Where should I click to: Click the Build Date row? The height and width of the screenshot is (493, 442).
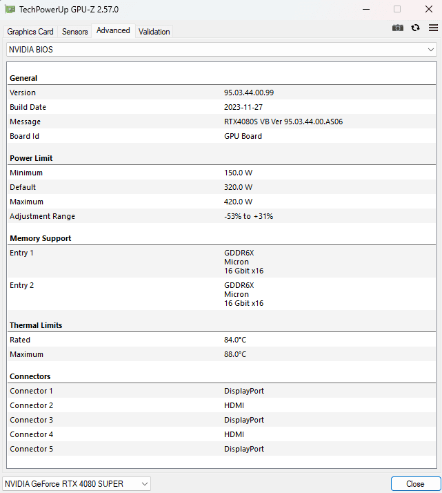pyautogui.click(x=221, y=107)
